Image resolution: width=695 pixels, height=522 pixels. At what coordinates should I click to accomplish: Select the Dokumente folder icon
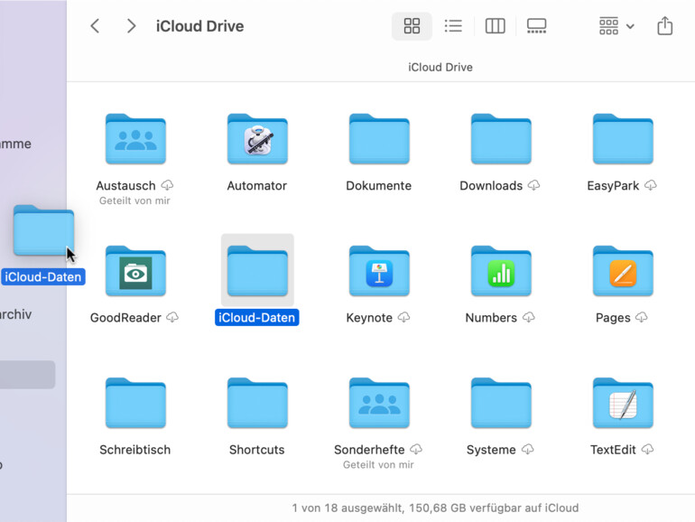coord(379,139)
